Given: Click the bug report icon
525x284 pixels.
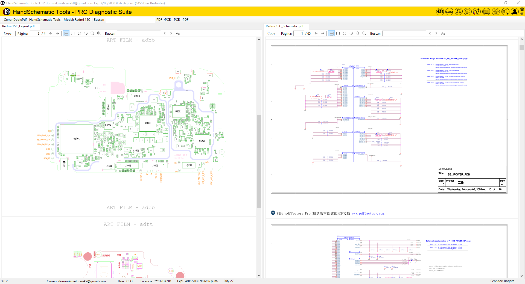Looking at the screenshot, I should (x=522, y=14).
